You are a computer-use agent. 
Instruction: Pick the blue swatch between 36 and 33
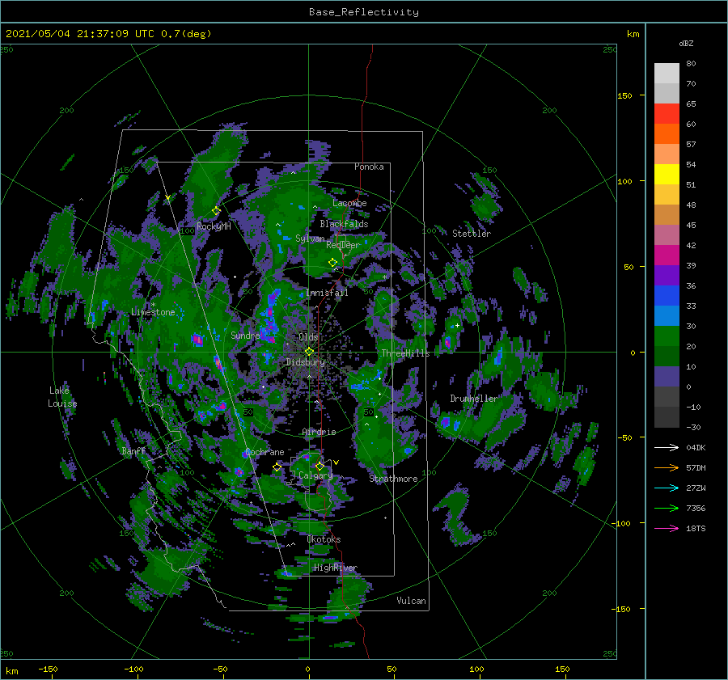click(667, 296)
